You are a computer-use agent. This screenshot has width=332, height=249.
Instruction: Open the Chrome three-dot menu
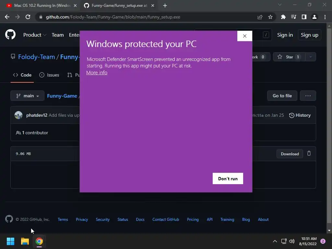325,17
